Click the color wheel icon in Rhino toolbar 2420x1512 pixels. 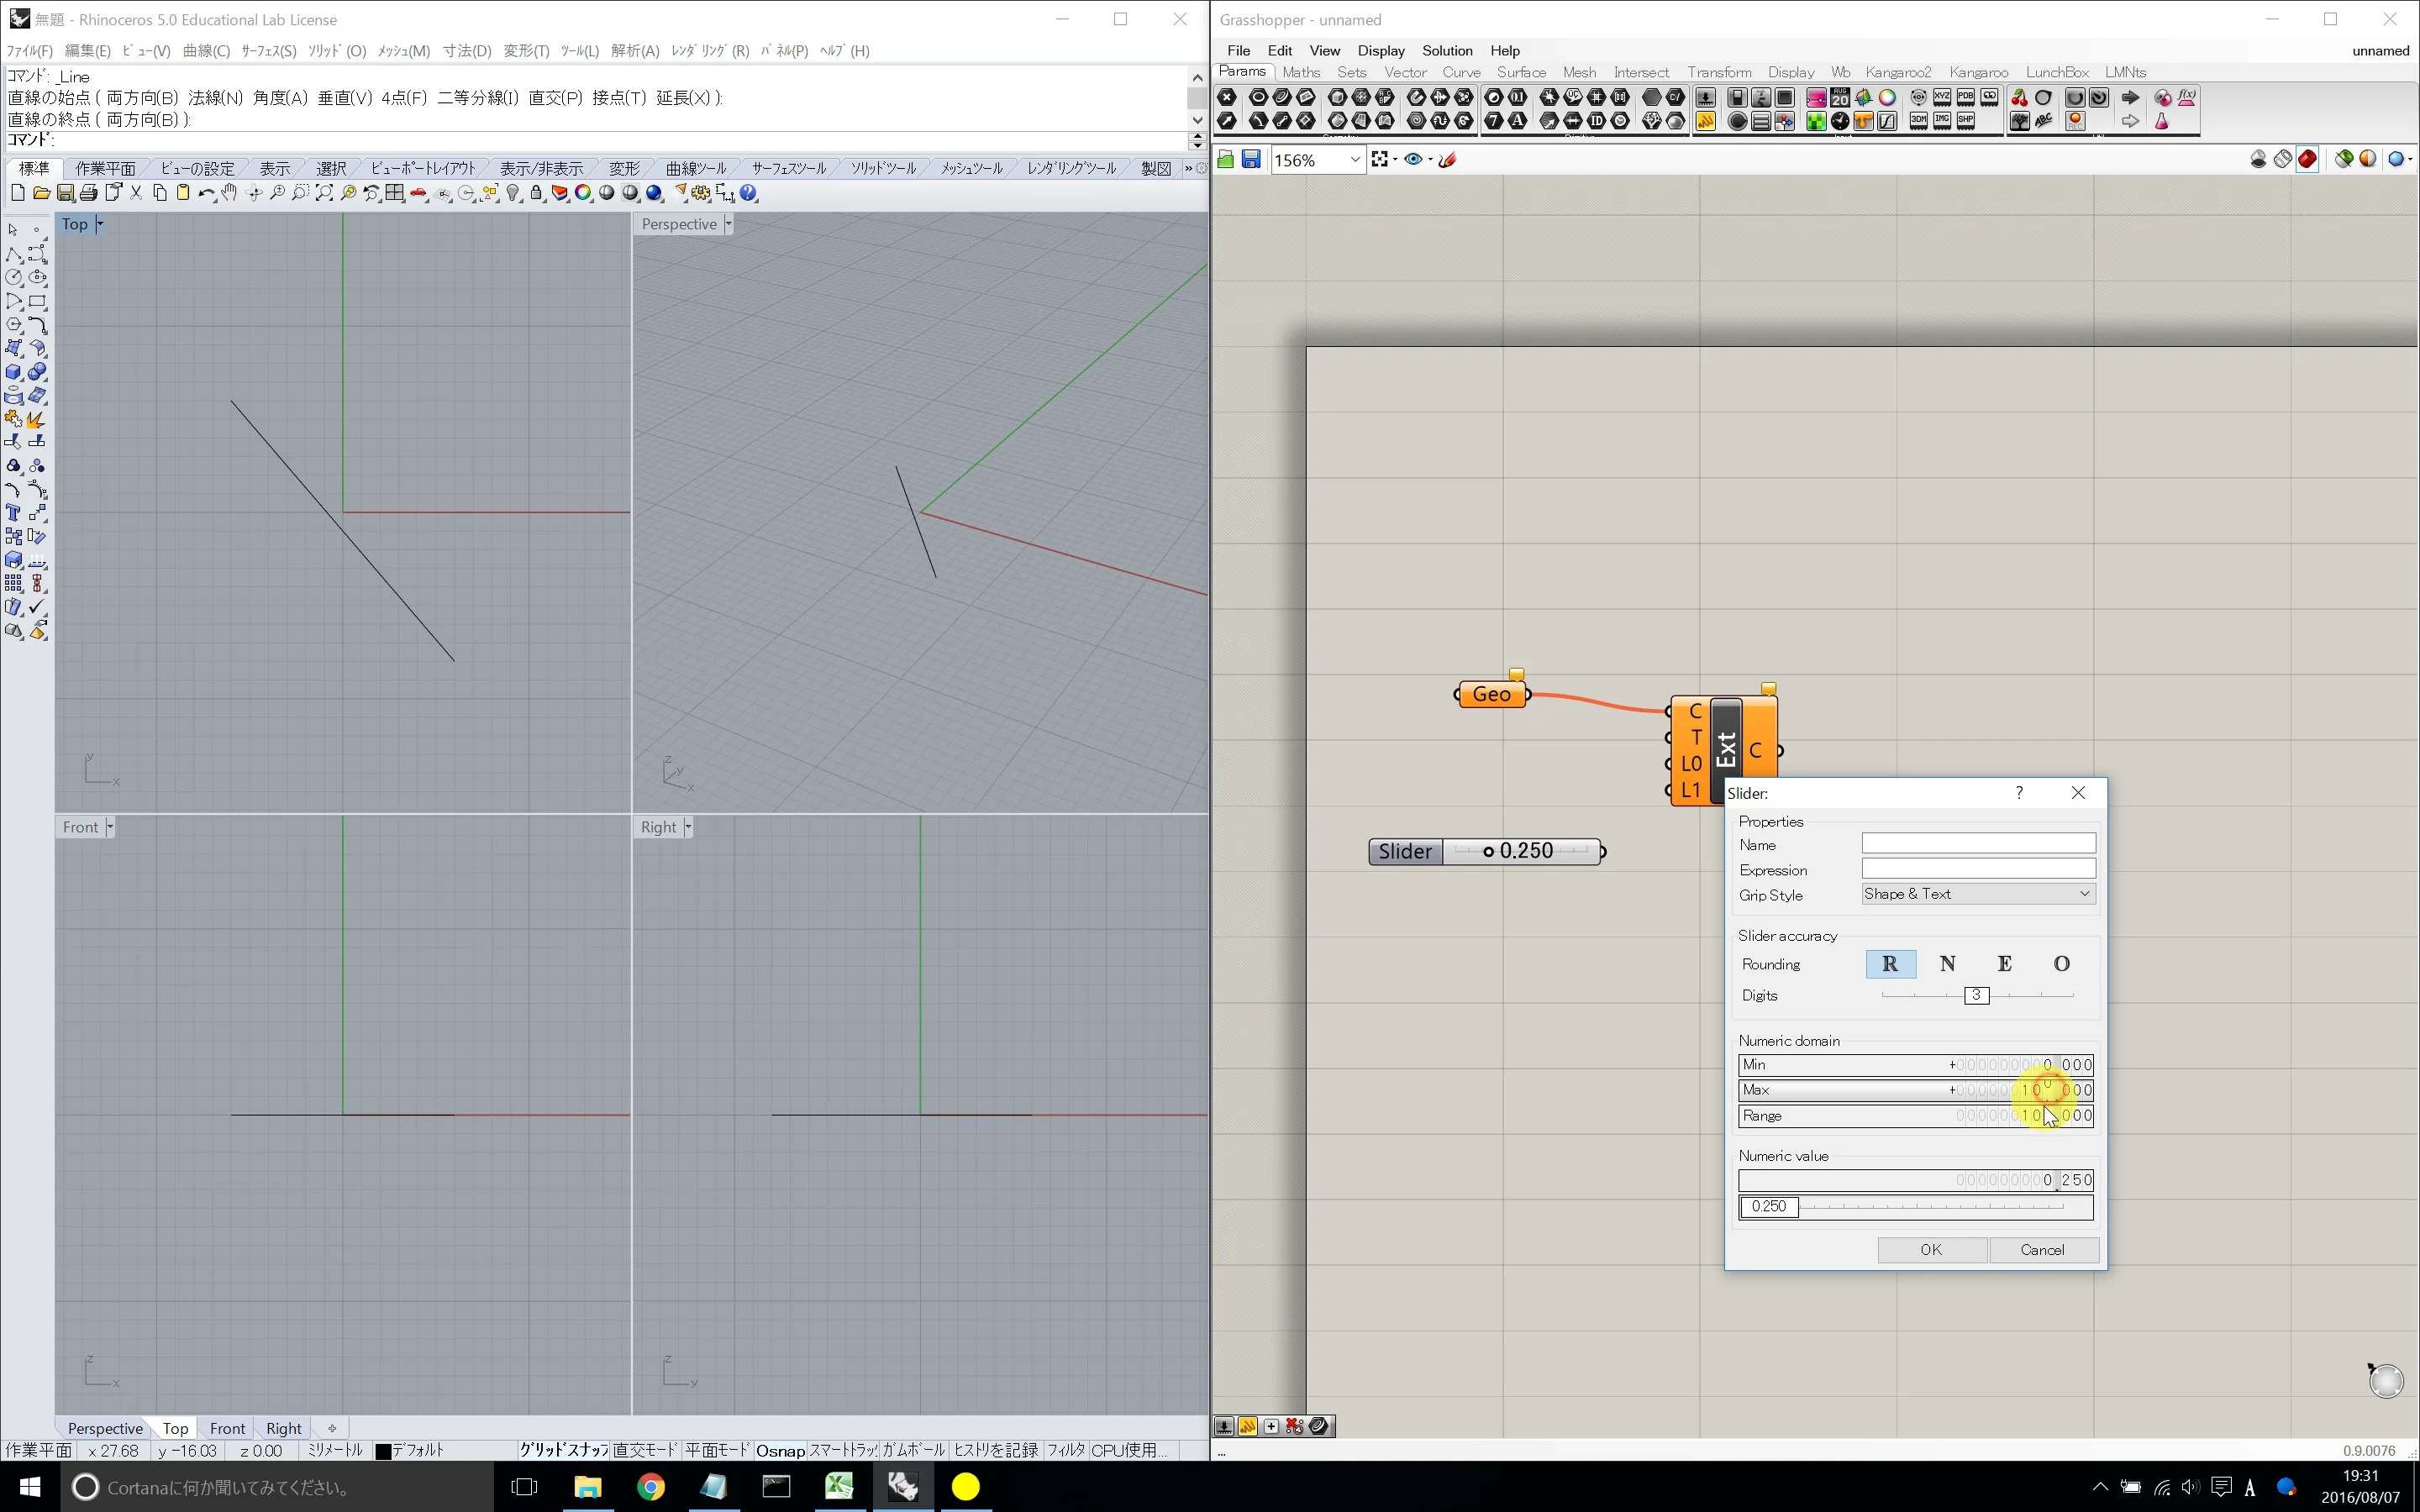[x=583, y=193]
